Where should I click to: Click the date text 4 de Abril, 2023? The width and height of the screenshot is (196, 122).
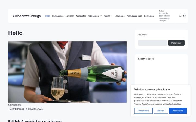(34, 109)
